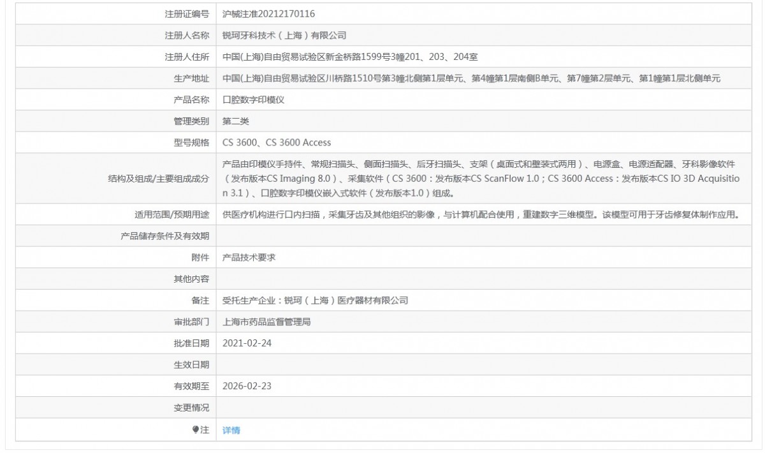The width and height of the screenshot is (765, 453).
Task: Select product name 口腔数字印模仪
Action: point(253,100)
